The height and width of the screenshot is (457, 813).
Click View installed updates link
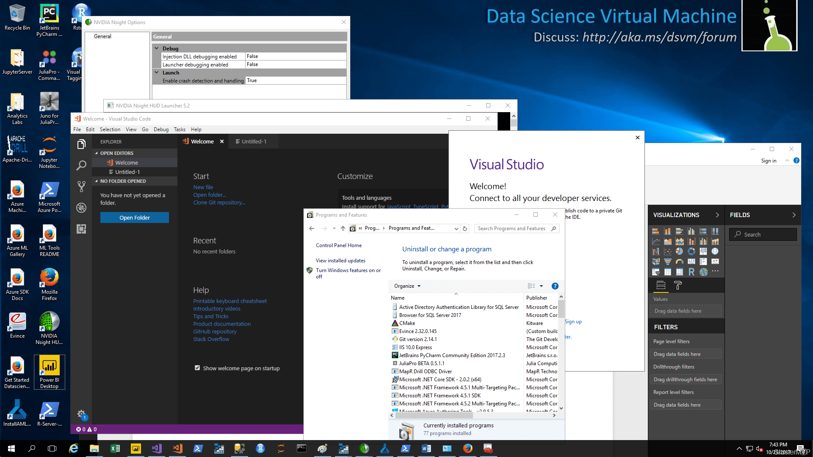(x=340, y=261)
